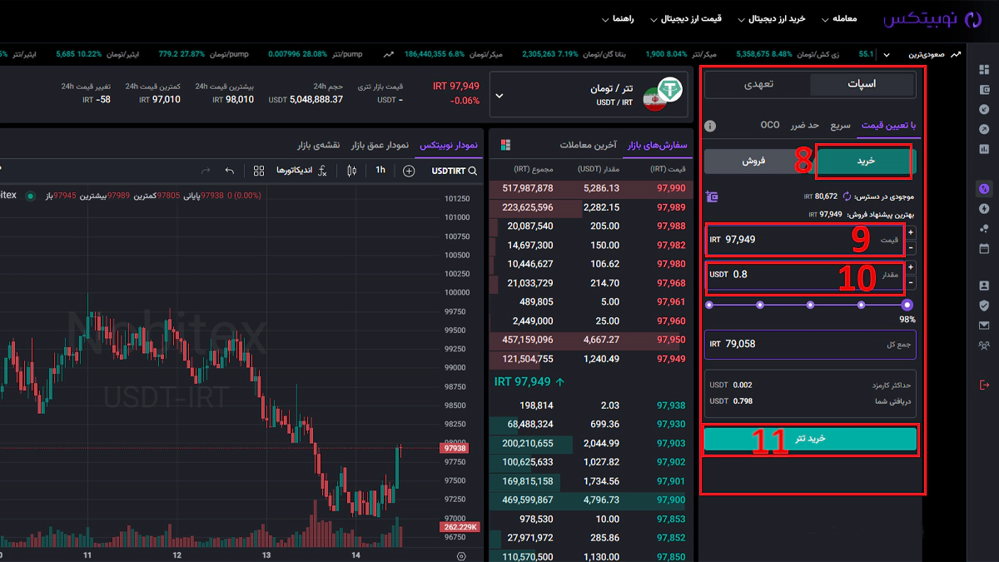Click the compare plus-circle chart icon
This screenshot has height=562, width=999.
point(409,171)
